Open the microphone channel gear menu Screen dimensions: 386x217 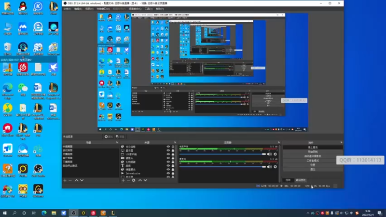(x=275, y=167)
